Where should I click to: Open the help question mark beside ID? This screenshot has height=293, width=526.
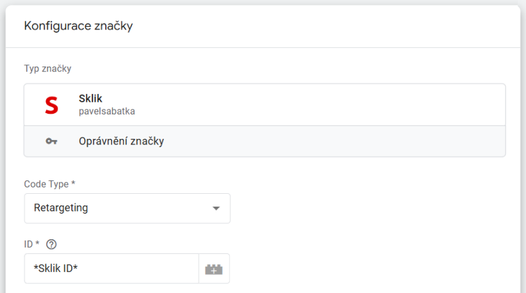tap(52, 244)
